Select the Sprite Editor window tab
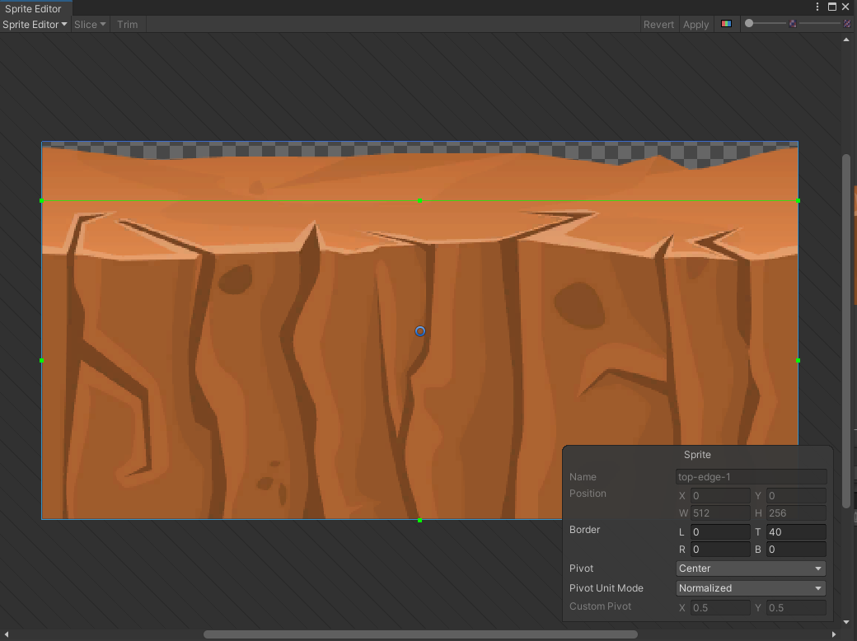The width and height of the screenshot is (857, 641). (33, 8)
